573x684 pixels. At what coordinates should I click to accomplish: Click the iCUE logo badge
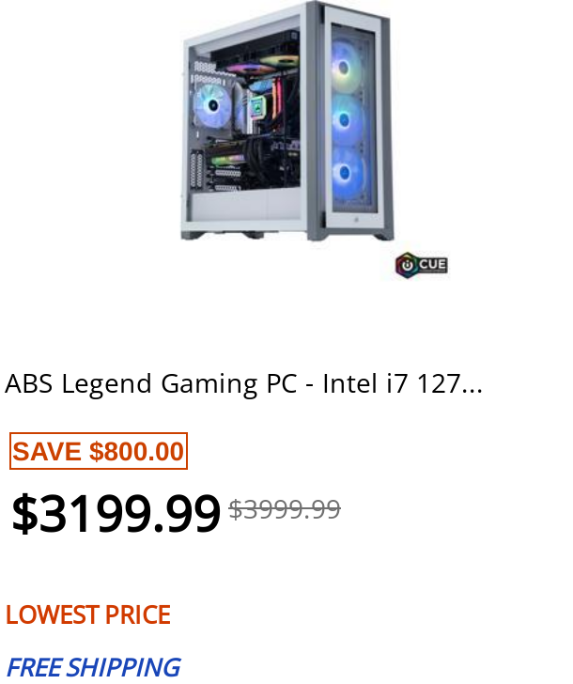pos(421,265)
